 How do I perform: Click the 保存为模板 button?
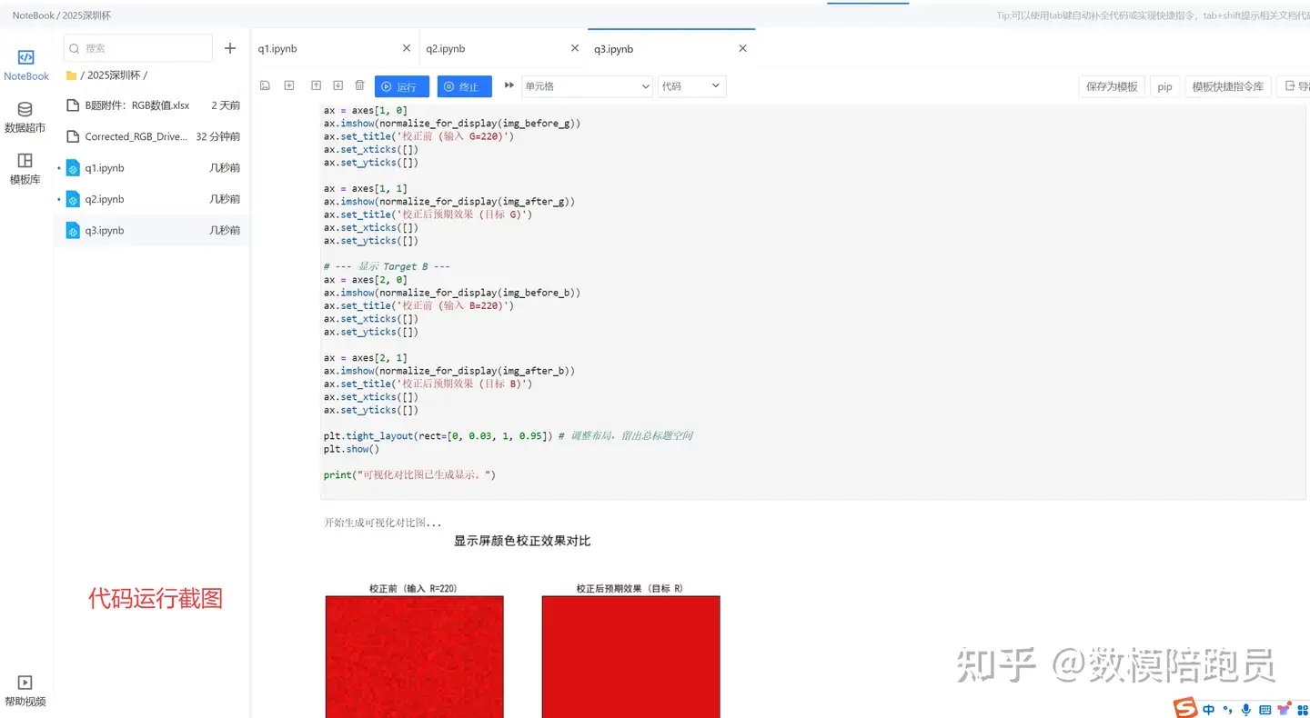point(1112,86)
